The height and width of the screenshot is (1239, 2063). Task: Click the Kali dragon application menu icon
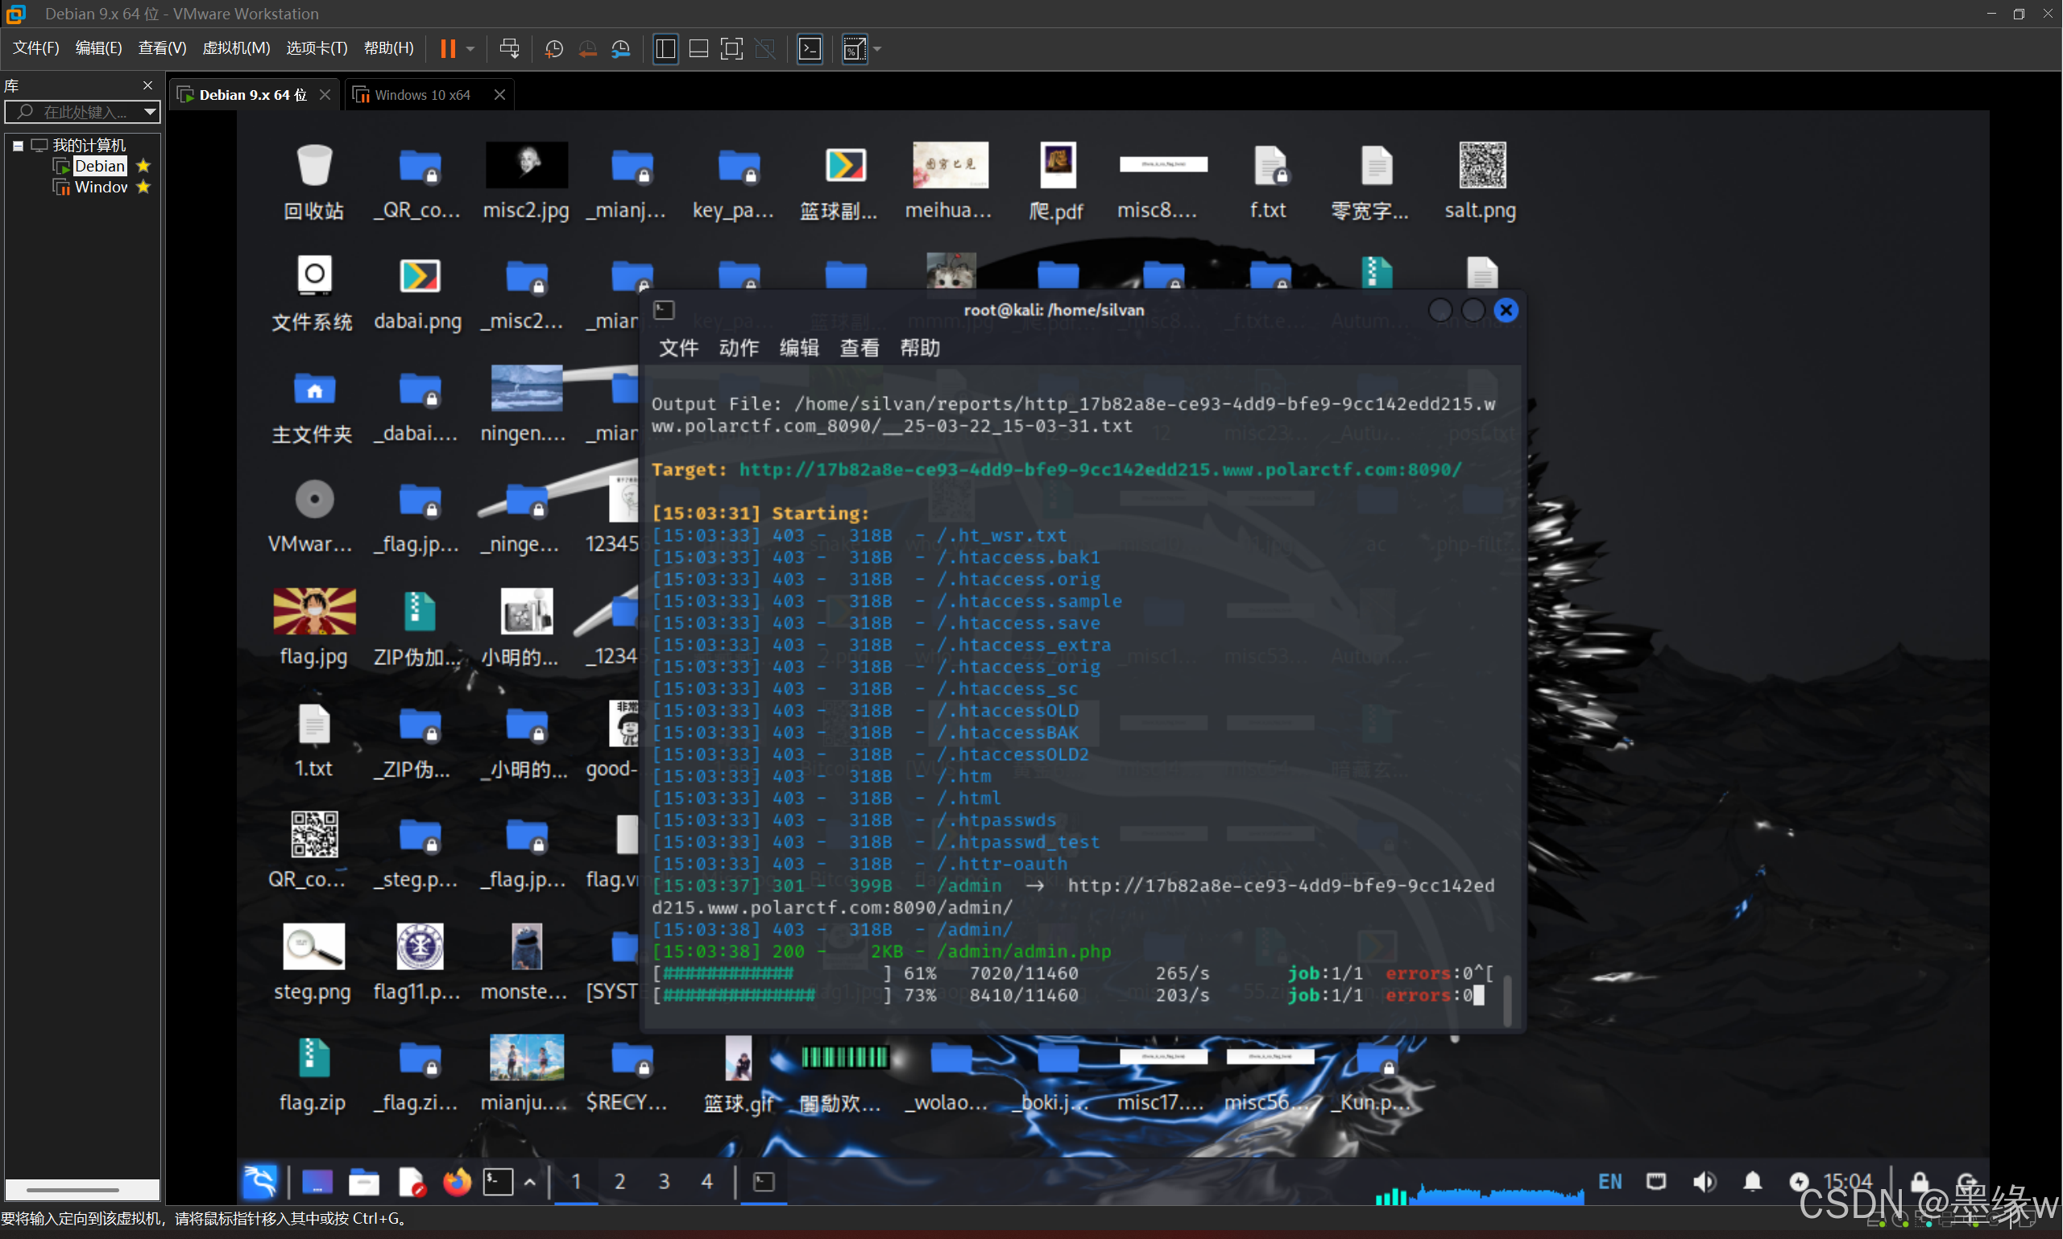pyautogui.click(x=259, y=1182)
